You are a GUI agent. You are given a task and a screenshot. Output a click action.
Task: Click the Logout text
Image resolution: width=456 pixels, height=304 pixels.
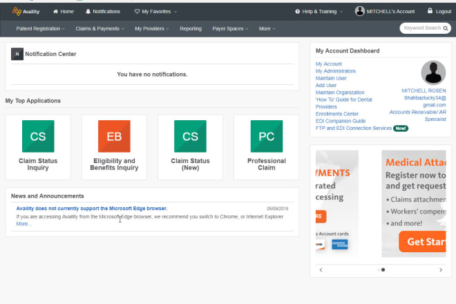(x=444, y=11)
